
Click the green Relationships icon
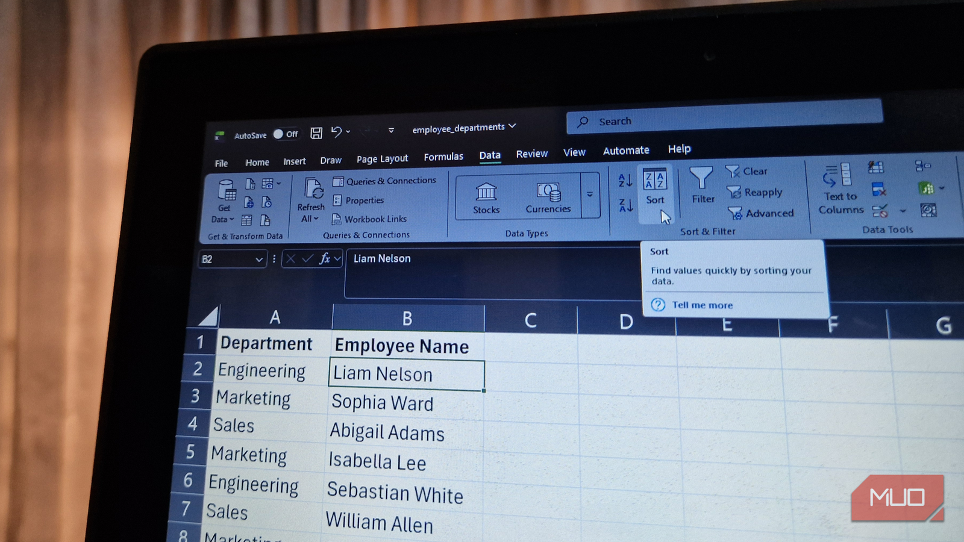[x=926, y=188]
